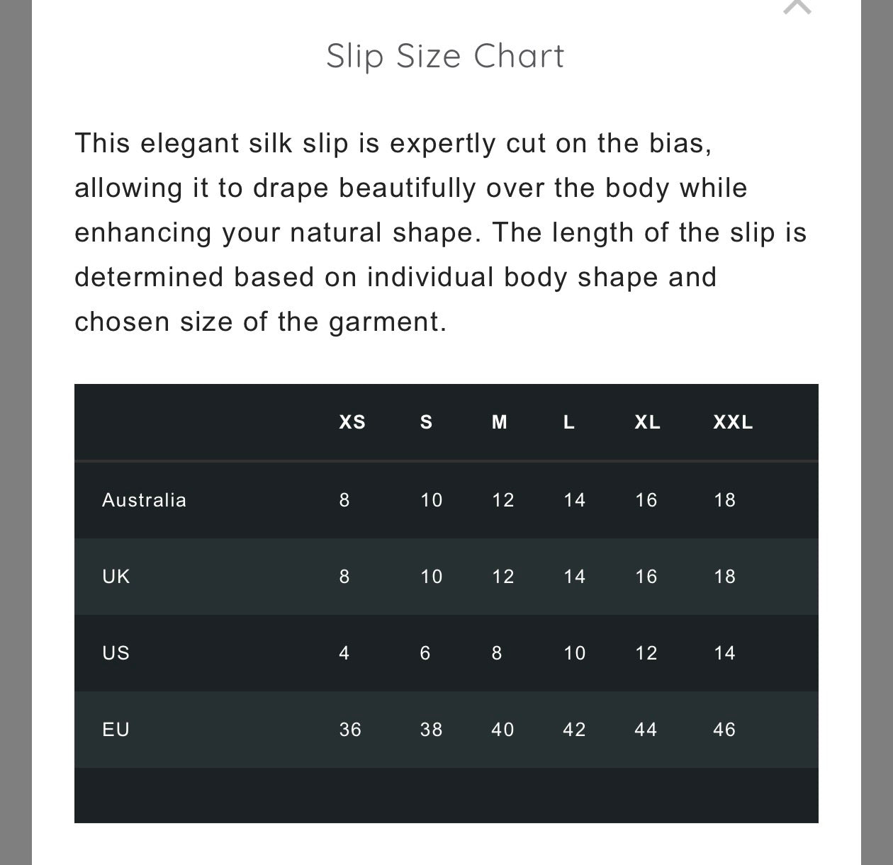The image size is (893, 865).
Task: Click the silk slip description paragraph
Action: [439, 232]
